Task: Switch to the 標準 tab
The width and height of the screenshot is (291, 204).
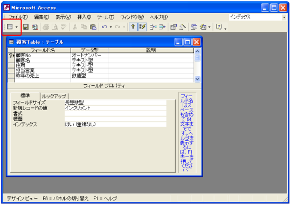Action: [25, 96]
